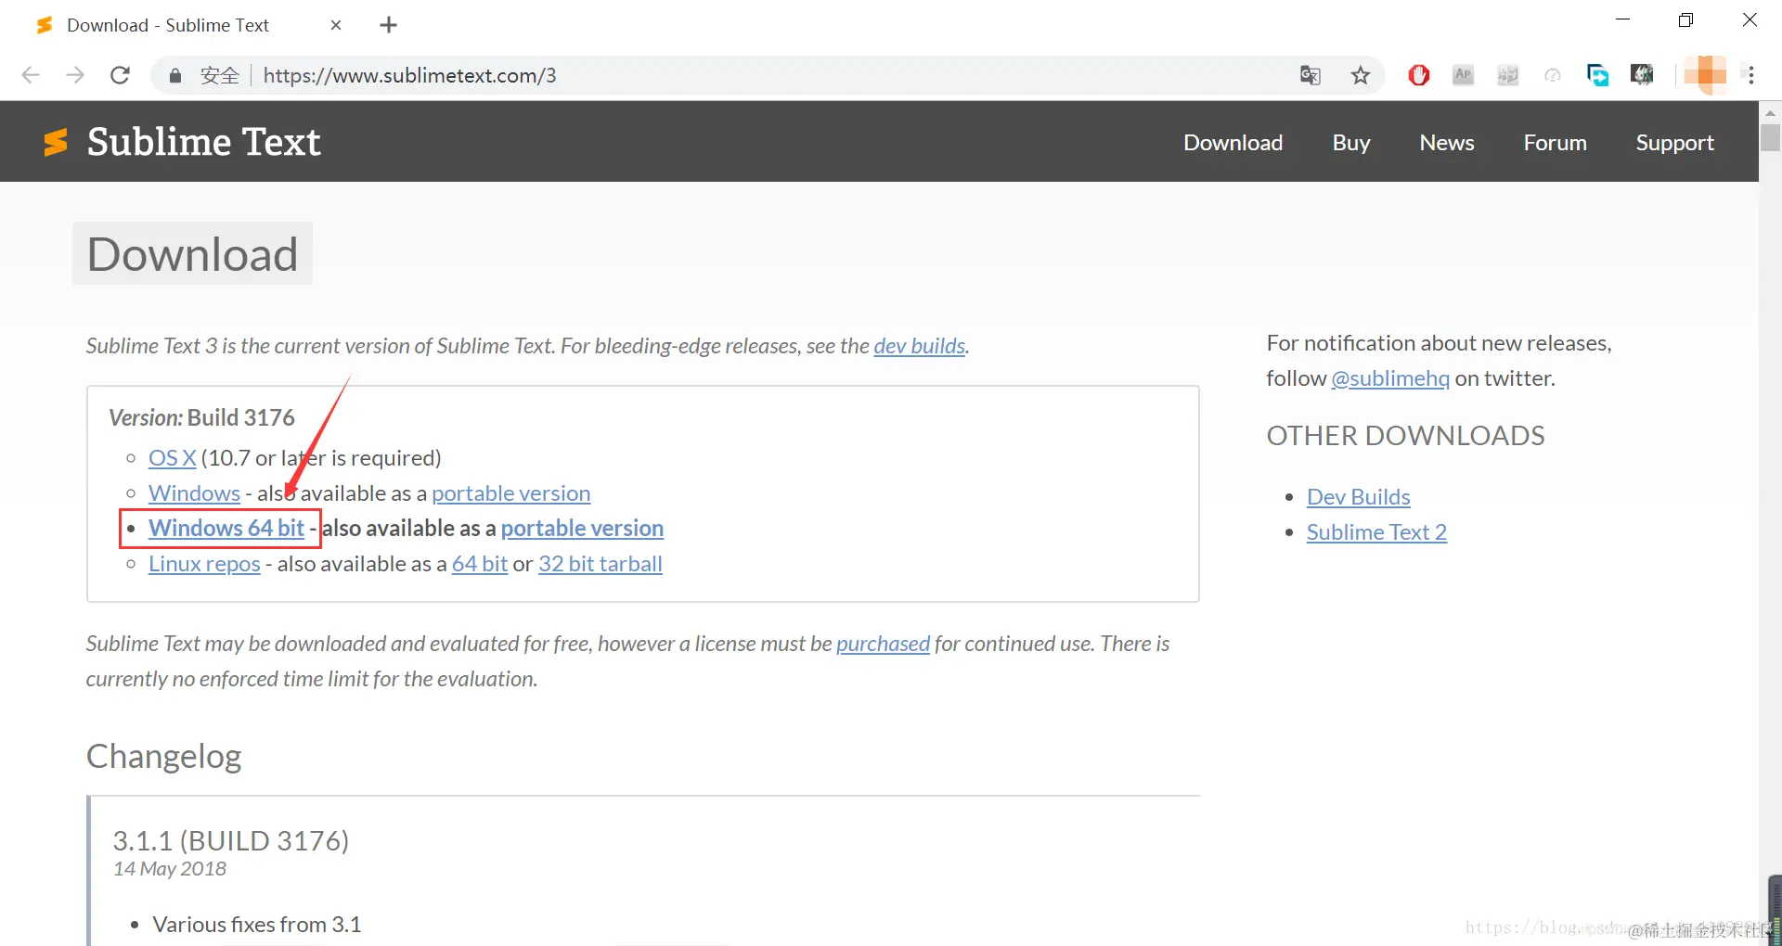
Task: Click the Download page heading
Action: tap(192, 254)
